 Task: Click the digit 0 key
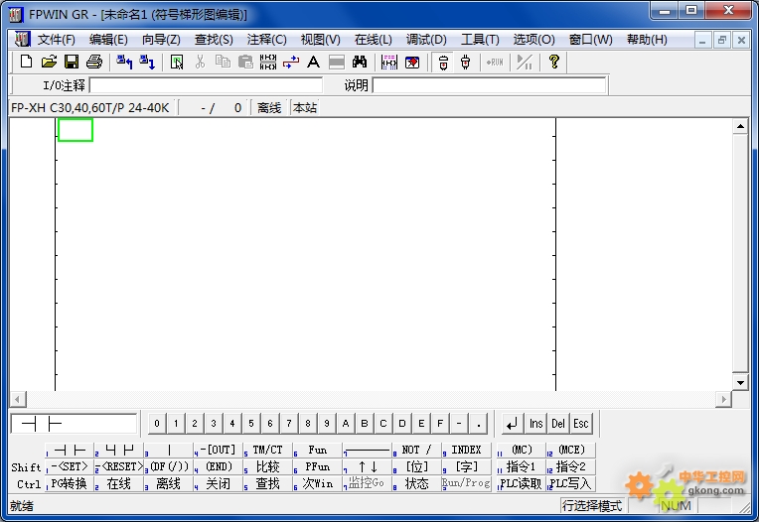(157, 424)
